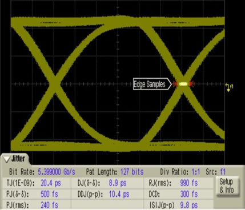Select DCD value 300 fs

pos(189,194)
